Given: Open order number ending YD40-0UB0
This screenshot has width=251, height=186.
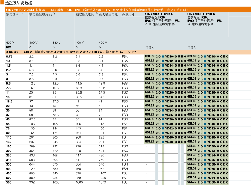Looking at the screenshot, I should 165,124.
